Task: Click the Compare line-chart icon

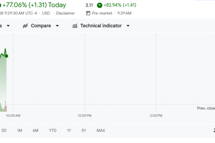Action: 25,26
